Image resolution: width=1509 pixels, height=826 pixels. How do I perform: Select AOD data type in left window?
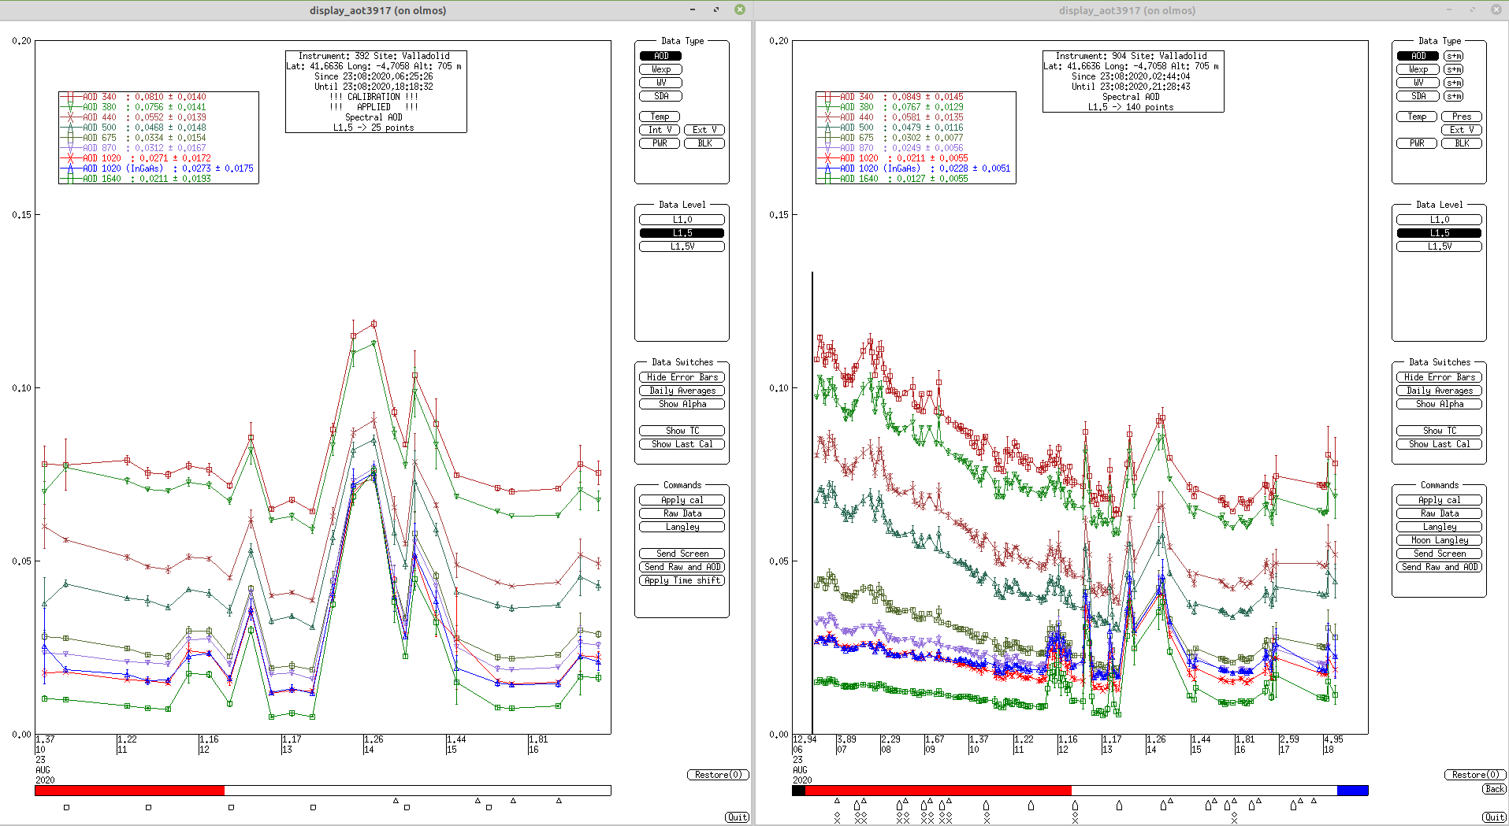tap(660, 56)
